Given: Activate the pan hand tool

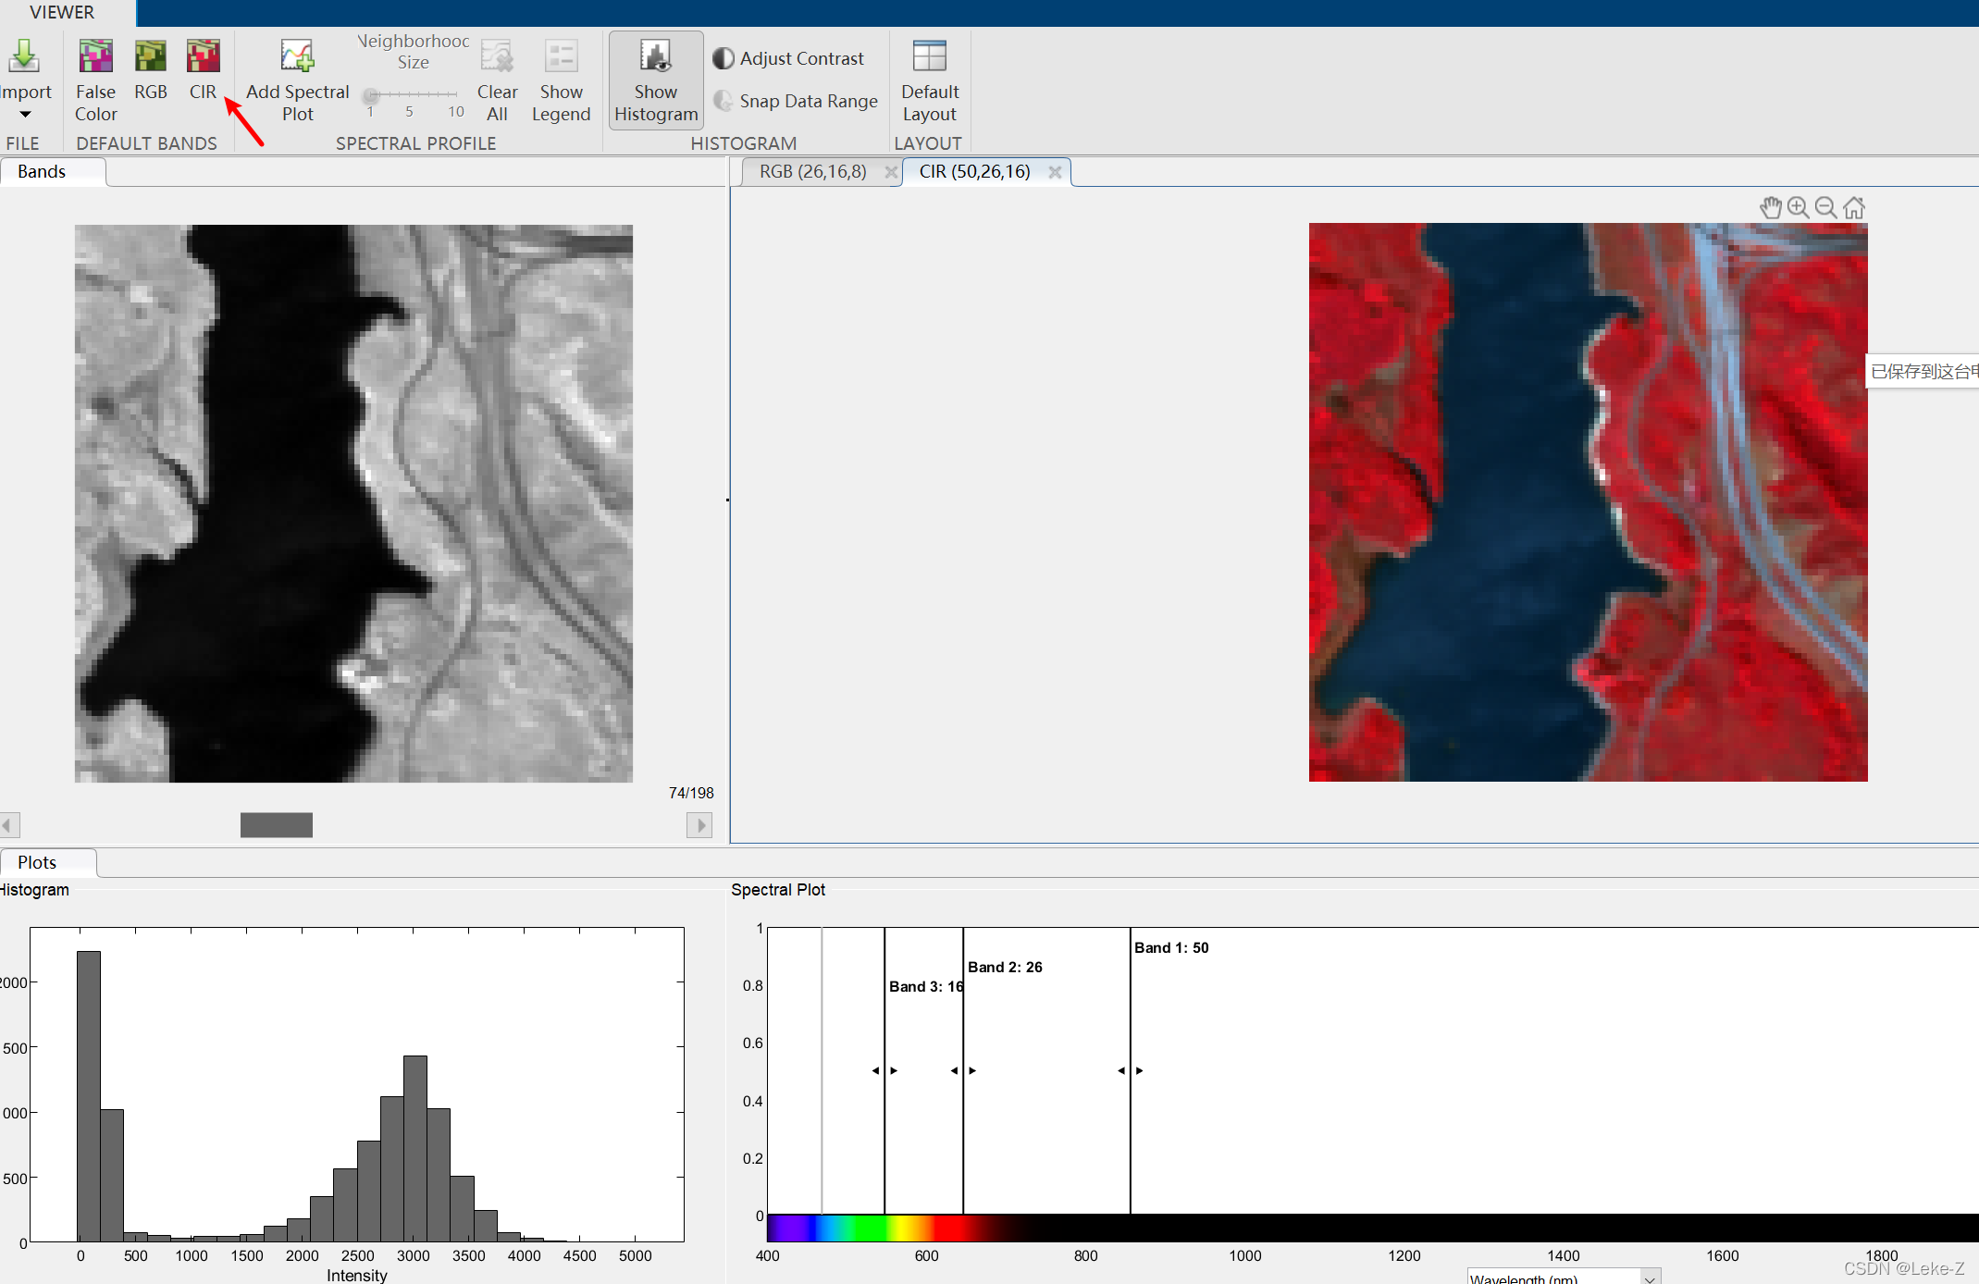Looking at the screenshot, I should click(x=1771, y=207).
